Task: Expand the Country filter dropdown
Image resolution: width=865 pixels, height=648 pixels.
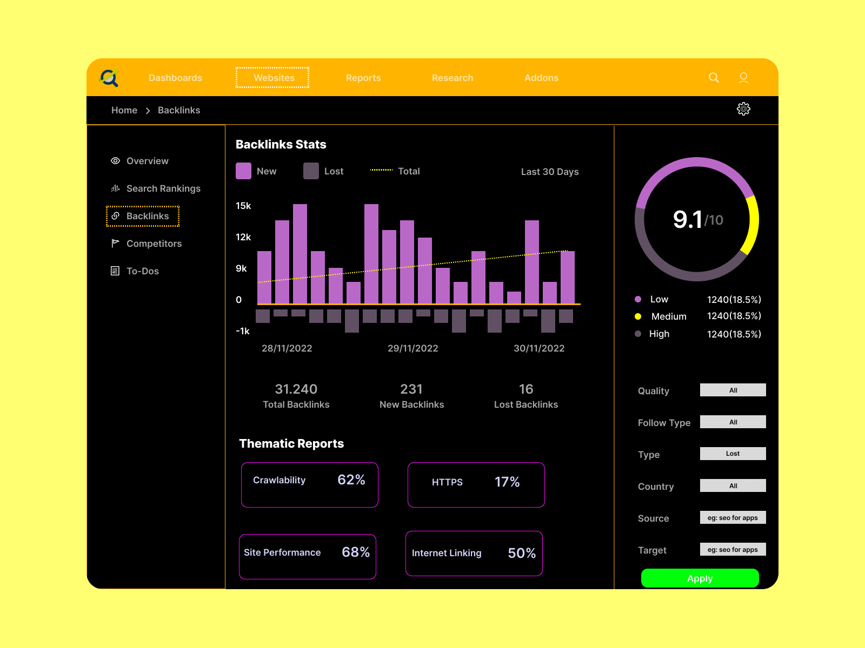Action: click(x=733, y=486)
